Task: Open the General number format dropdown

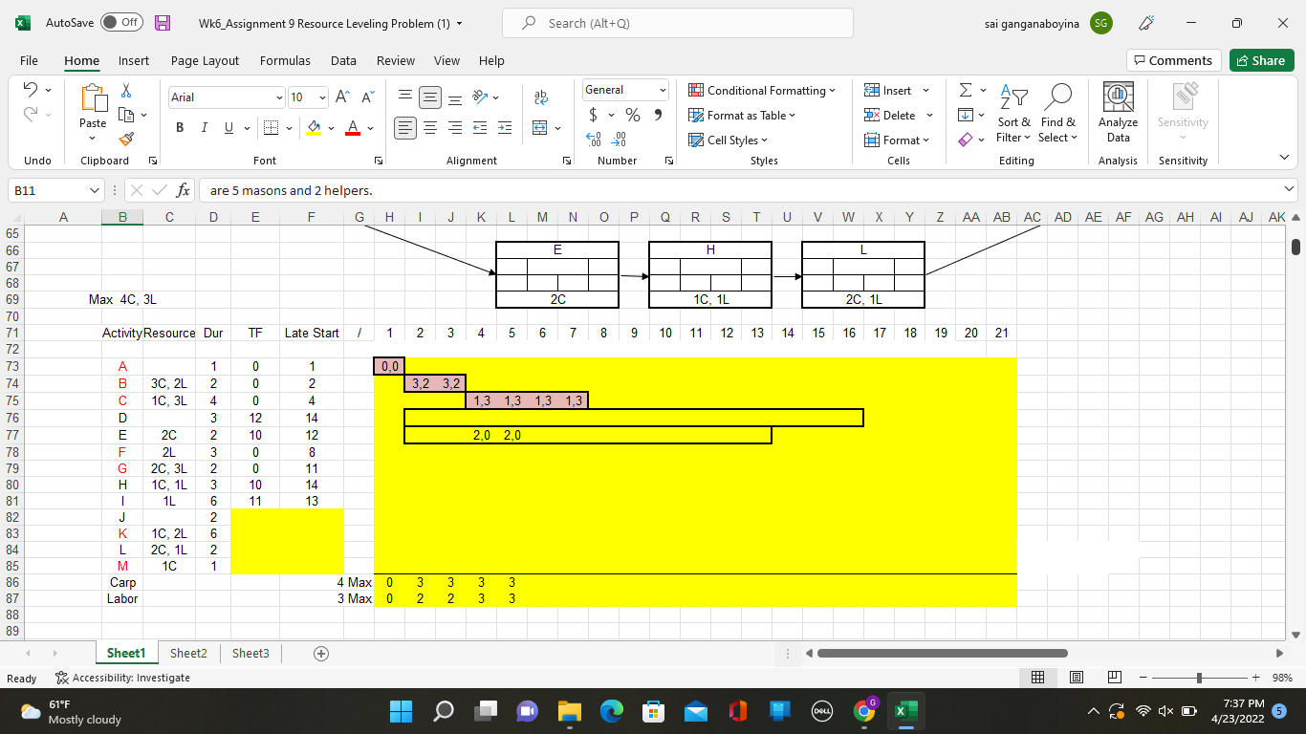Action: [x=662, y=90]
